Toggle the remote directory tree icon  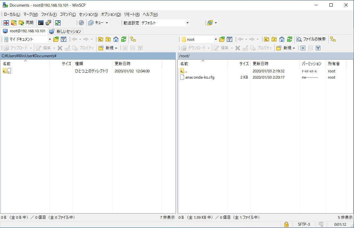point(333,39)
